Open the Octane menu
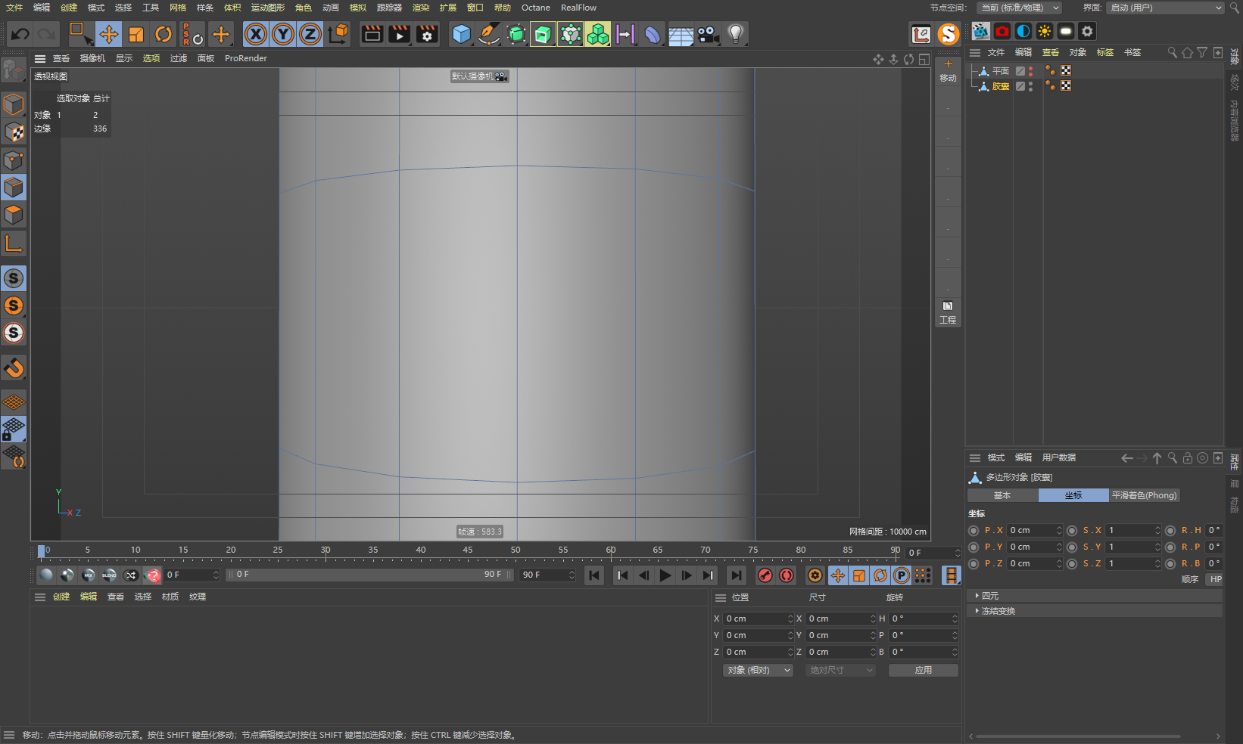 tap(536, 8)
